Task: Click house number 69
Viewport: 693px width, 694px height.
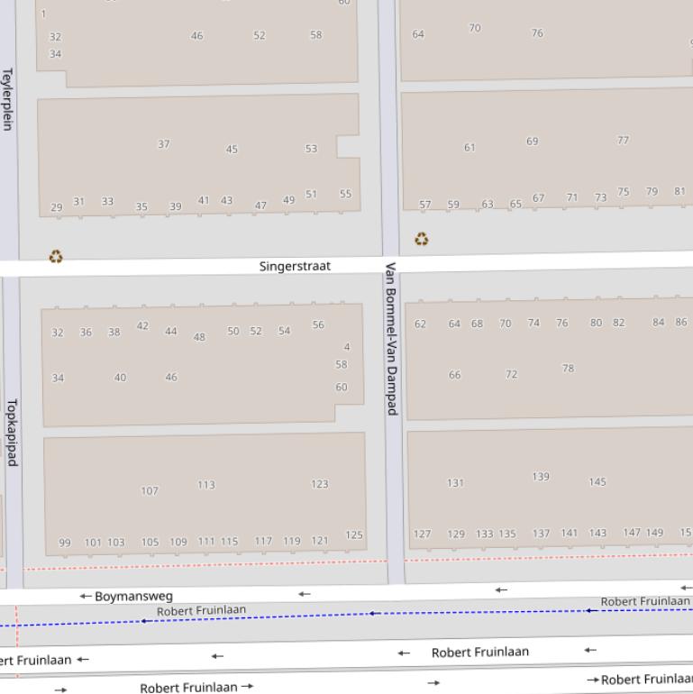Action: pyautogui.click(x=533, y=141)
